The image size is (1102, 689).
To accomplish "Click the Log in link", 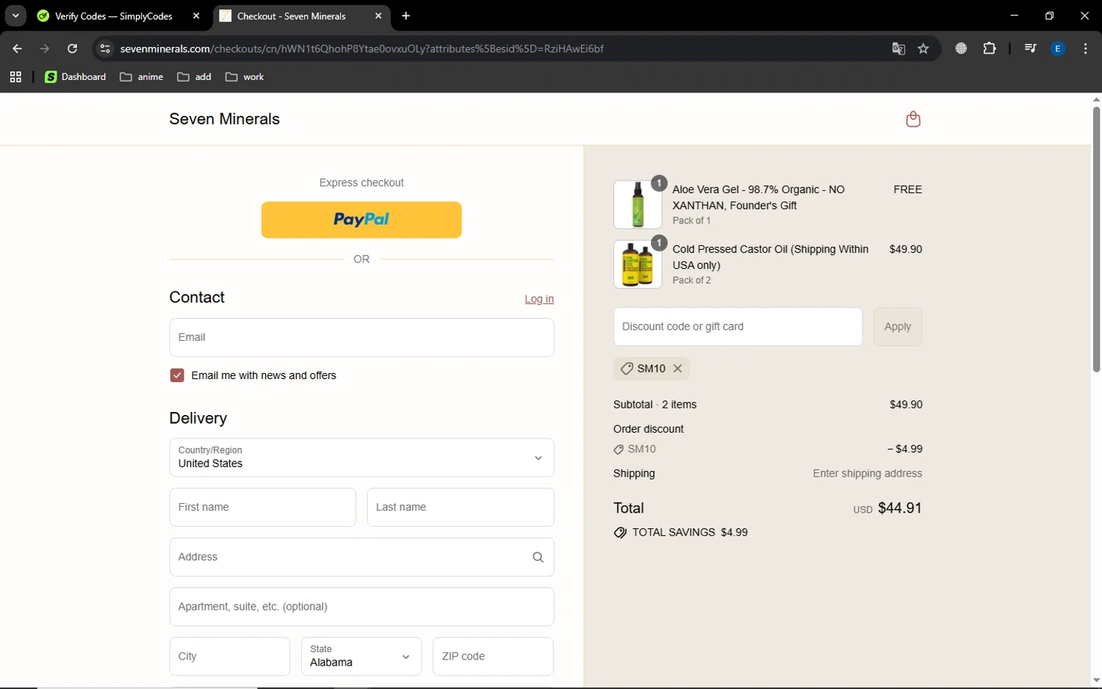I will [539, 299].
